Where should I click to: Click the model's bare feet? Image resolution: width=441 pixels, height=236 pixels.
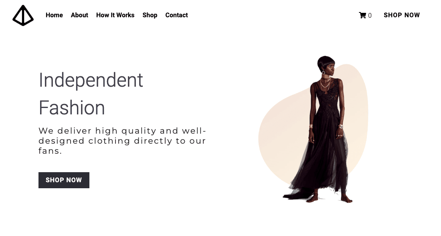click(329, 199)
